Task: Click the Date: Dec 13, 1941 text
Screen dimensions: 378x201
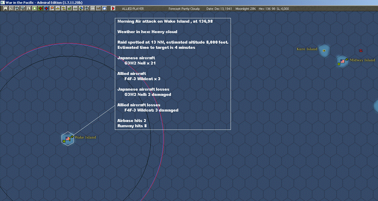Action: click(219, 9)
